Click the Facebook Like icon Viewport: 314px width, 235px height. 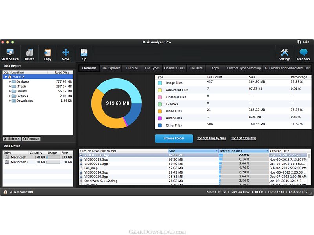click(x=299, y=42)
